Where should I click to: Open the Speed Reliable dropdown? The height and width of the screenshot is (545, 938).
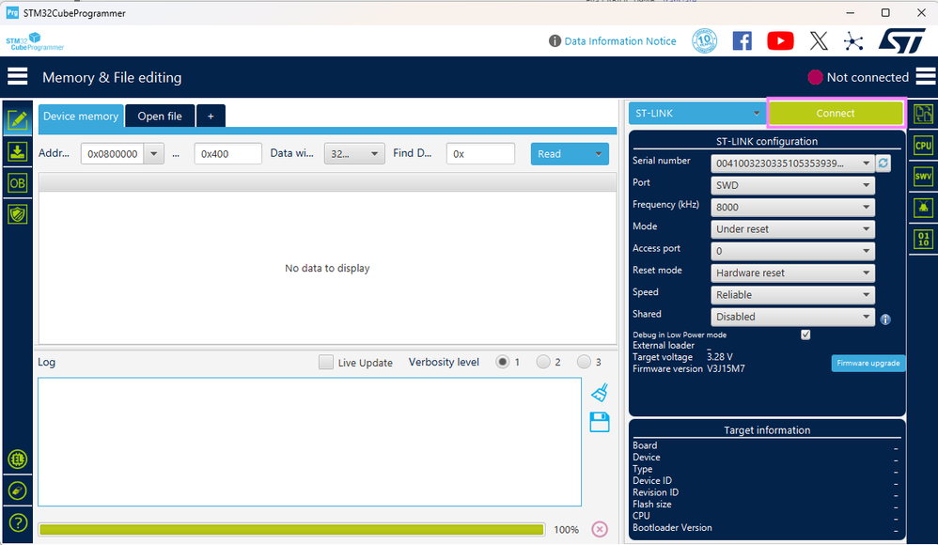792,295
